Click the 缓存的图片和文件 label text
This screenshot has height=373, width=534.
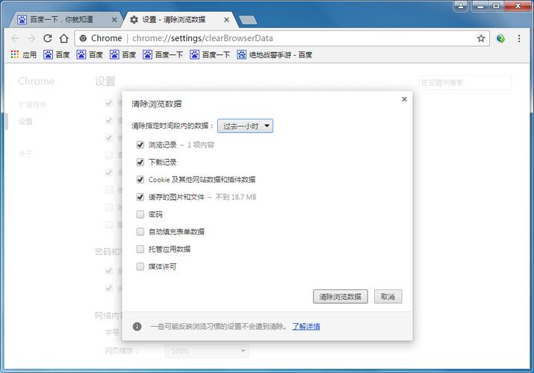[176, 197]
